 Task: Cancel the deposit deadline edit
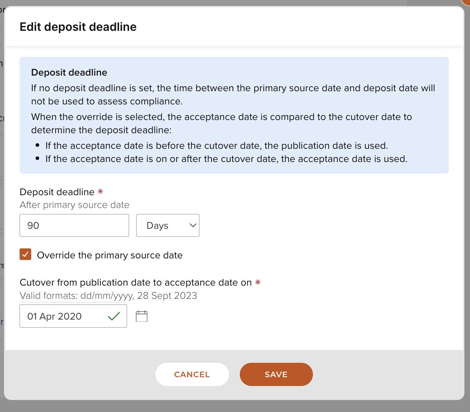click(192, 374)
